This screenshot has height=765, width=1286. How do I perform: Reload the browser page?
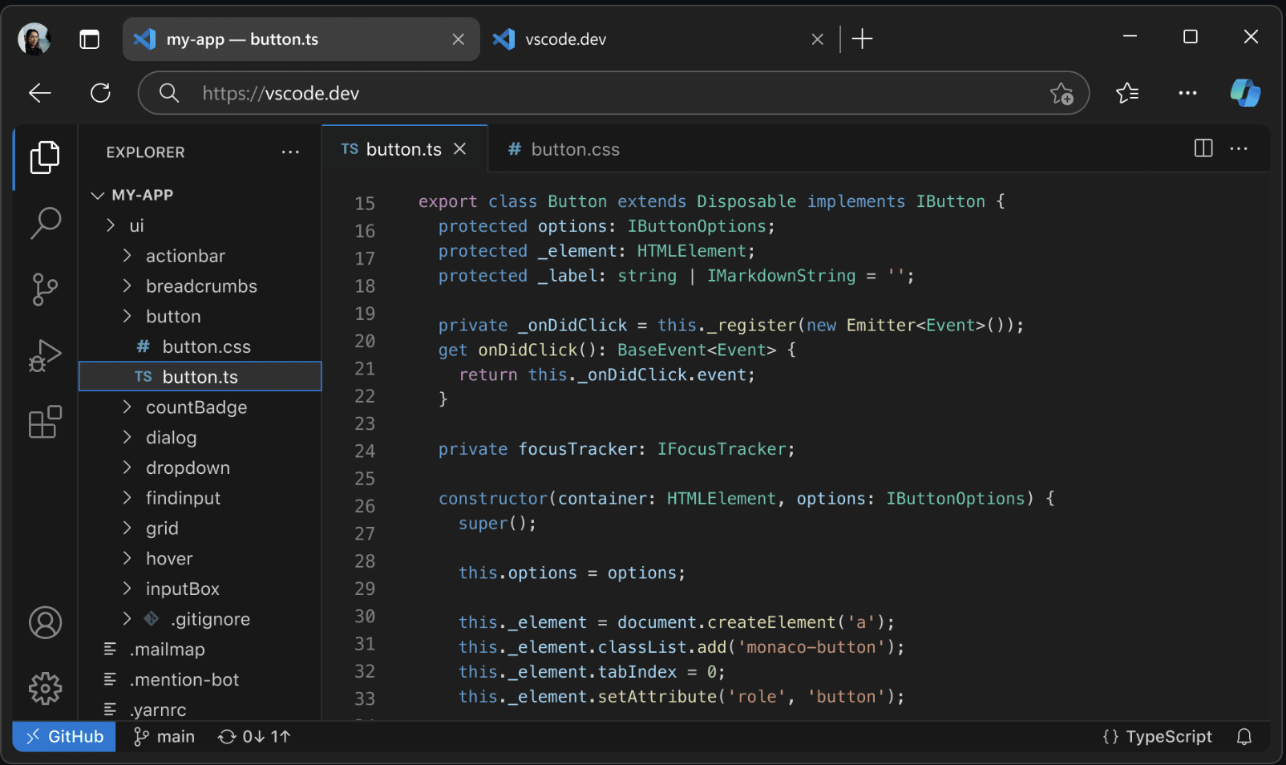100,93
